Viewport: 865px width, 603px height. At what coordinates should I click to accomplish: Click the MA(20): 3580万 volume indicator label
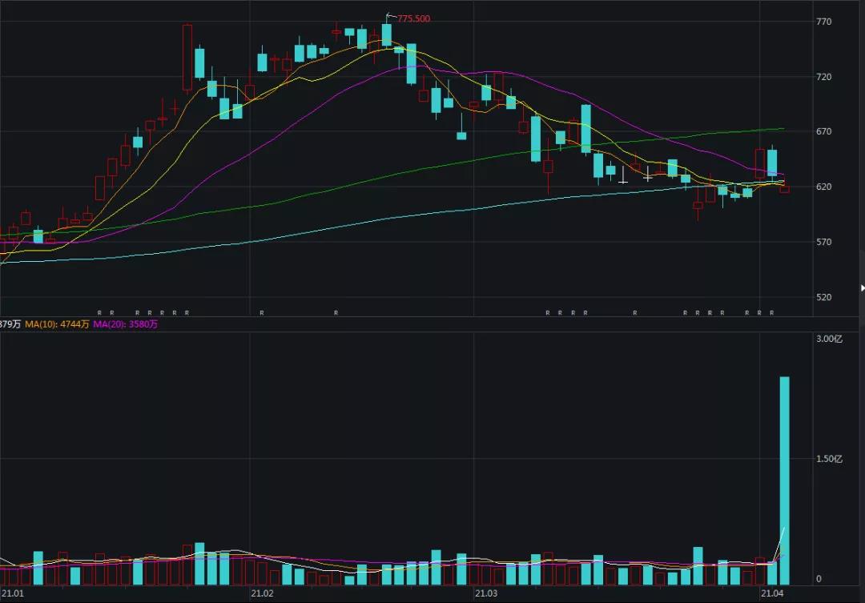125,324
